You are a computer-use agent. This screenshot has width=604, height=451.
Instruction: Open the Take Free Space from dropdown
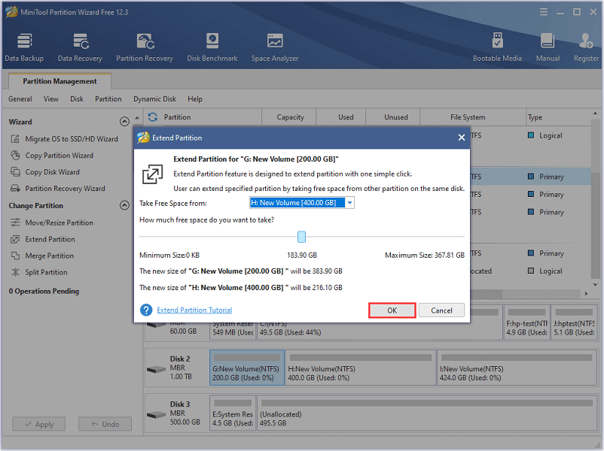click(x=349, y=203)
